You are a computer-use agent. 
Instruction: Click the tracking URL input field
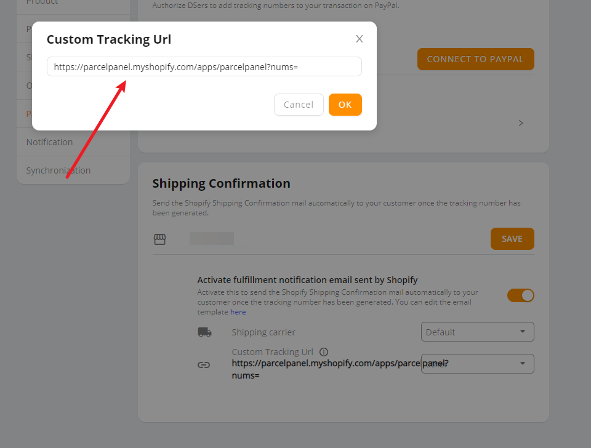pos(204,66)
